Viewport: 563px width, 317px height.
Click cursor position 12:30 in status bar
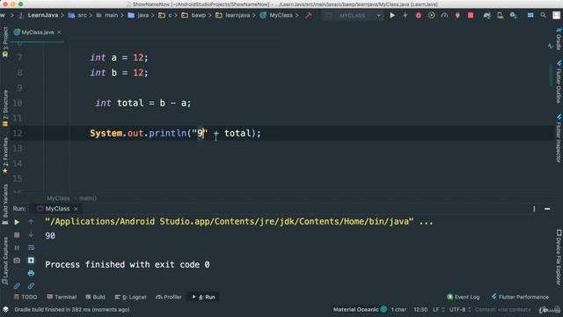420,309
